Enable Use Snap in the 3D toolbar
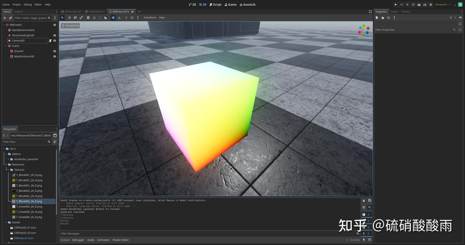Viewport: 465px width, 245px height. click(119, 17)
